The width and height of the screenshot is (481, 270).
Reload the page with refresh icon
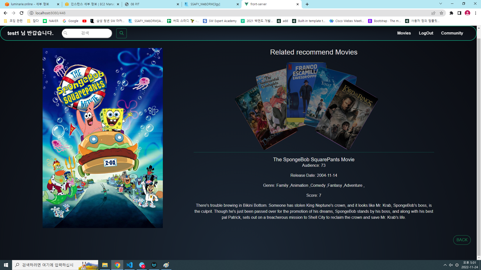[x=22, y=13]
